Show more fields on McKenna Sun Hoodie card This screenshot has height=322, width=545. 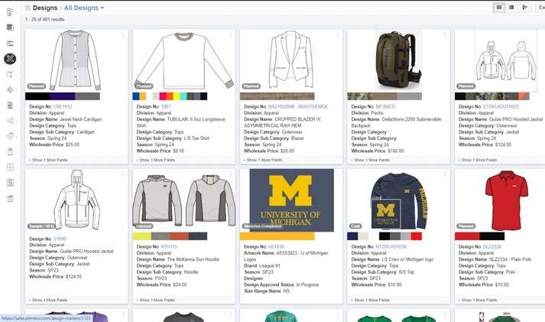[x=155, y=300]
